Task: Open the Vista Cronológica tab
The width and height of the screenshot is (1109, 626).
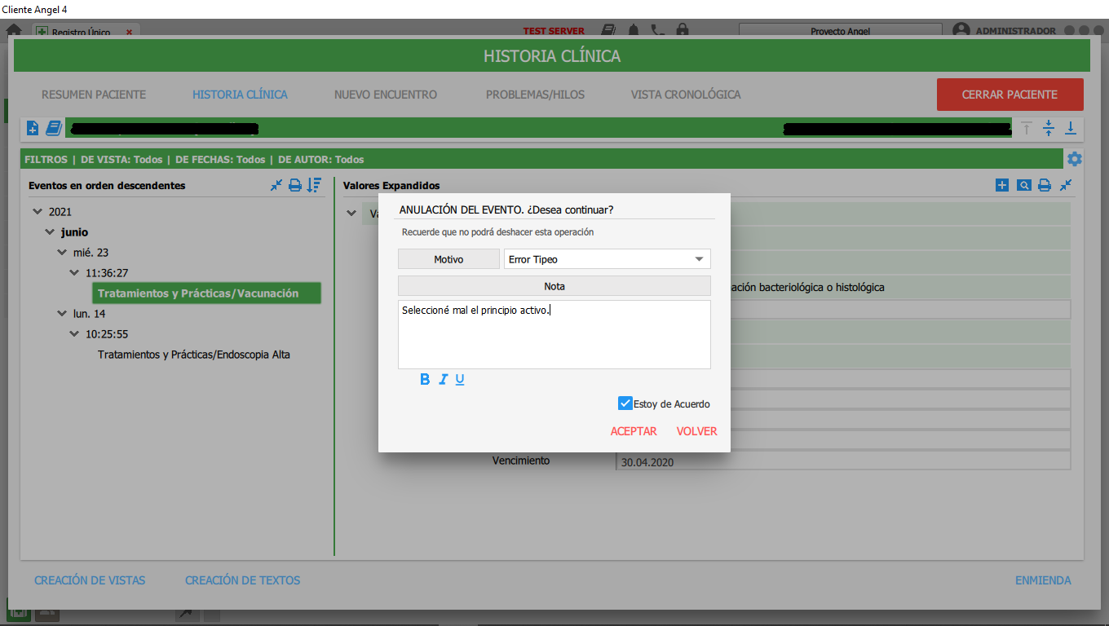Action: coord(685,95)
